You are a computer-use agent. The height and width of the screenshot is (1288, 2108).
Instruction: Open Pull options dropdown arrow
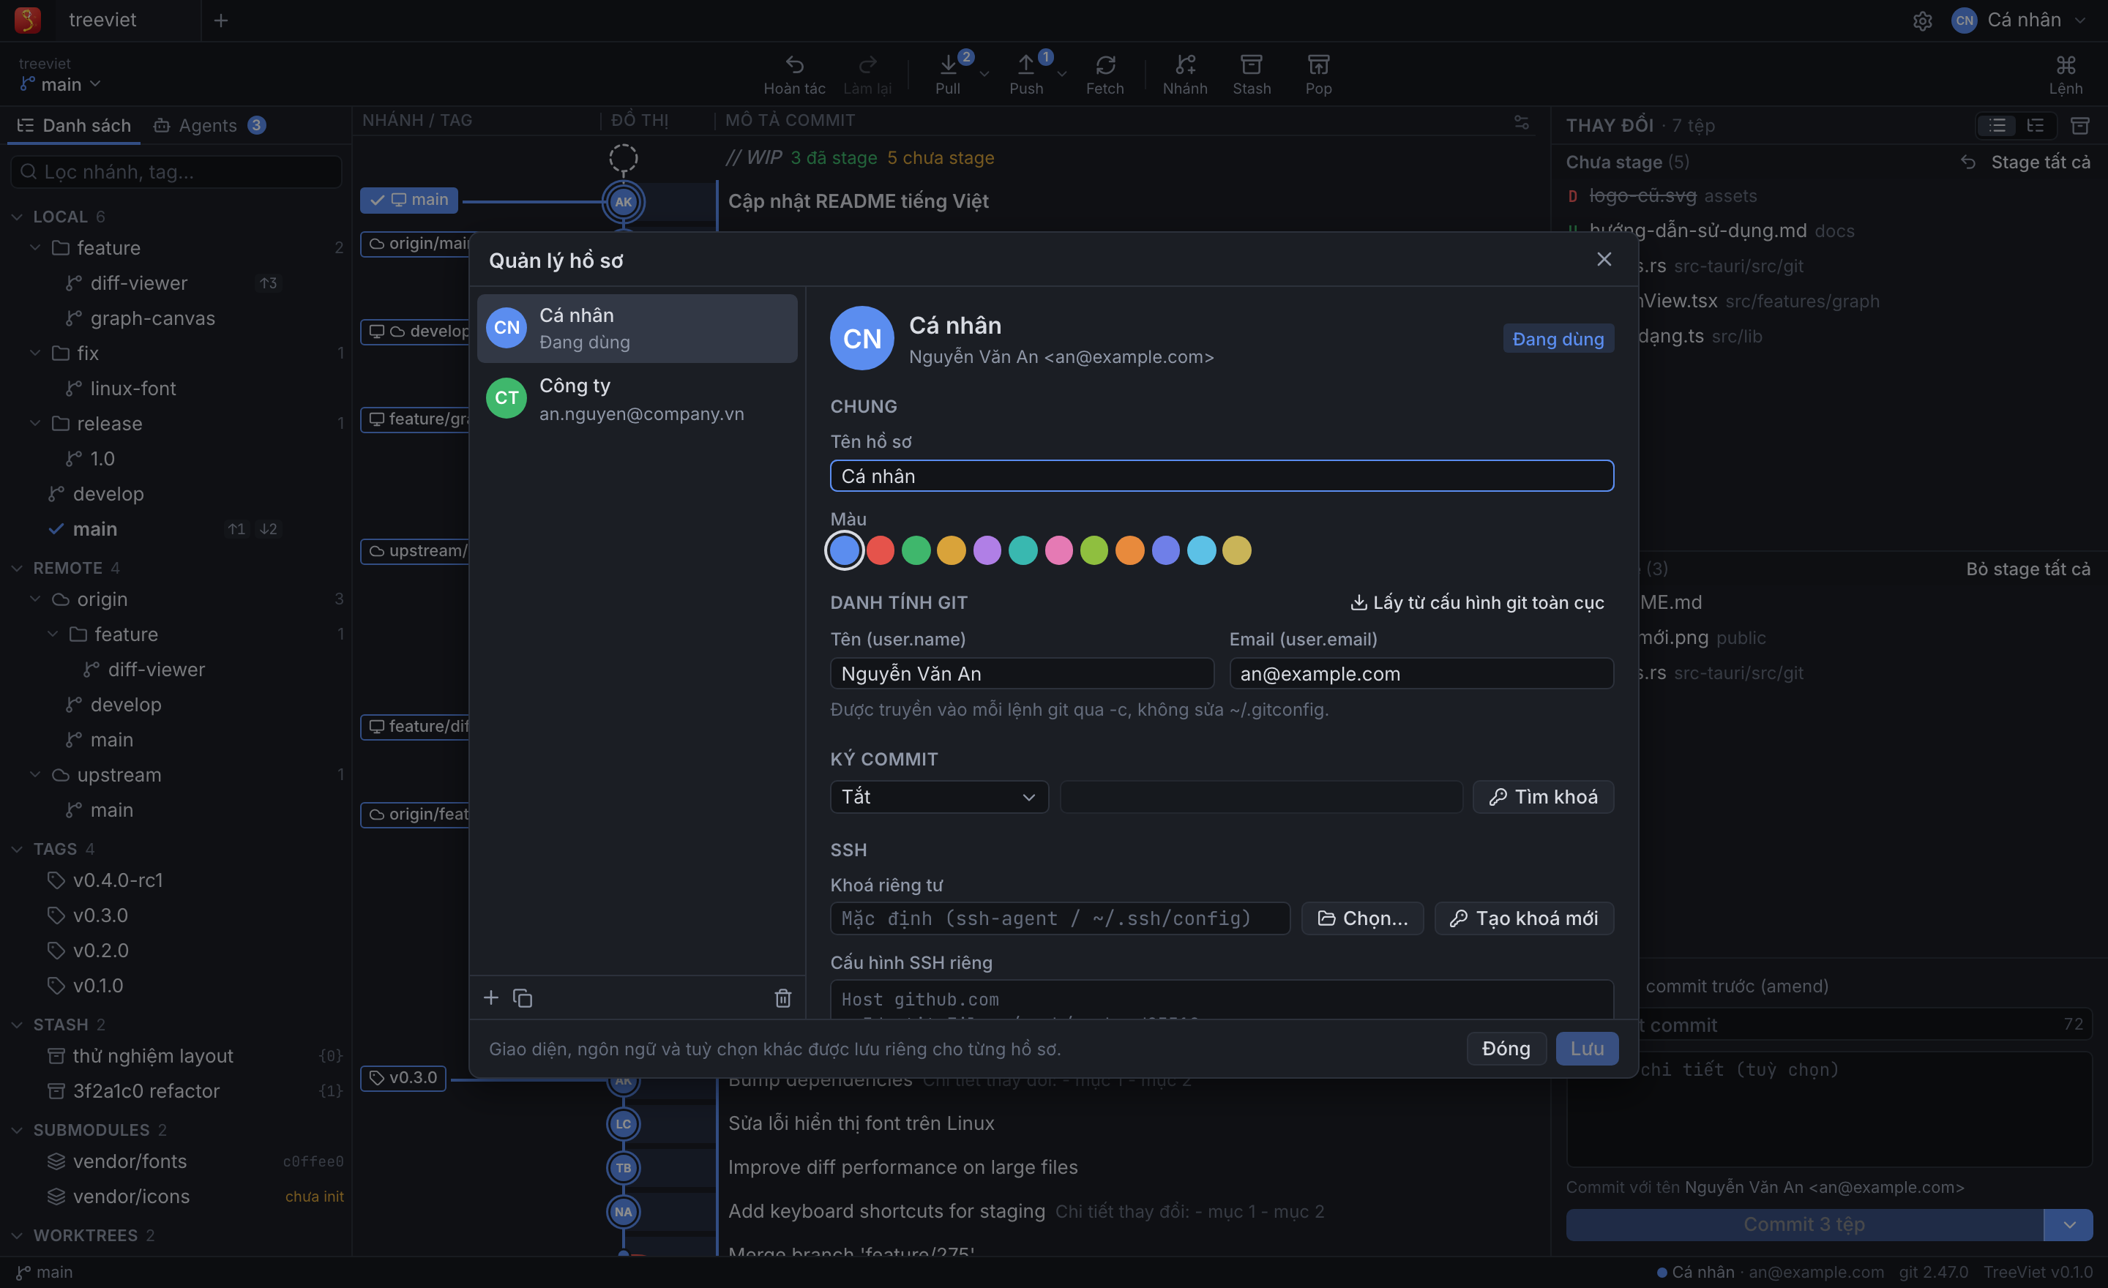[x=984, y=74]
